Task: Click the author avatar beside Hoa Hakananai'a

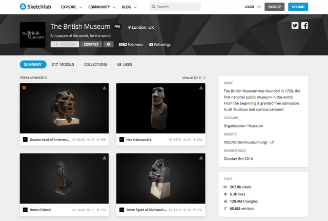Action: coord(122,139)
